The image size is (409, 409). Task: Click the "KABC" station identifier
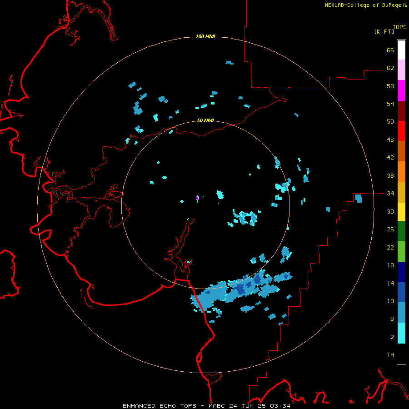(217, 406)
